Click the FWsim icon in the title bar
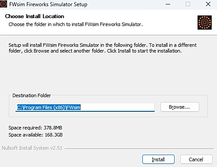This screenshot has height=167, width=217. [x=4, y=4]
